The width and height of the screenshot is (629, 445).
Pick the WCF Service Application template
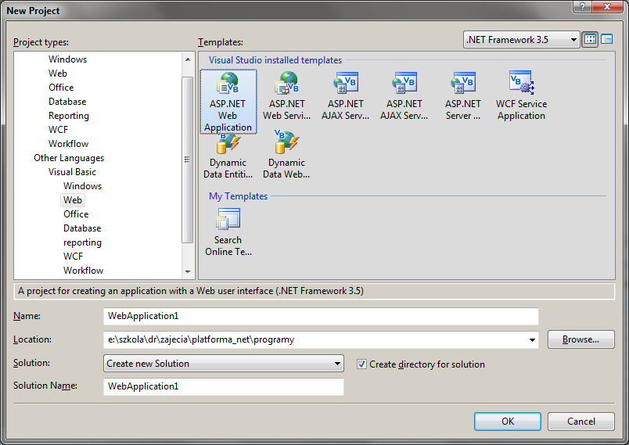pos(521,96)
